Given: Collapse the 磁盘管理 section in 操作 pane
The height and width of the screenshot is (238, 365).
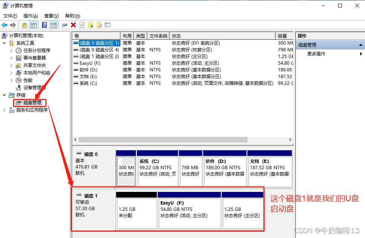Looking at the screenshot, I should (x=361, y=45).
